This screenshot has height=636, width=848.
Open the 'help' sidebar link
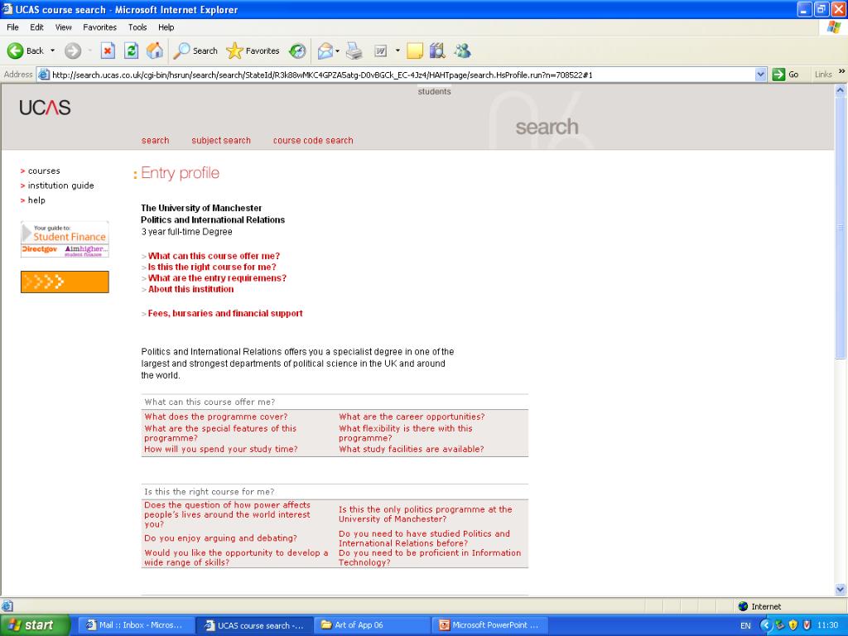(x=36, y=200)
